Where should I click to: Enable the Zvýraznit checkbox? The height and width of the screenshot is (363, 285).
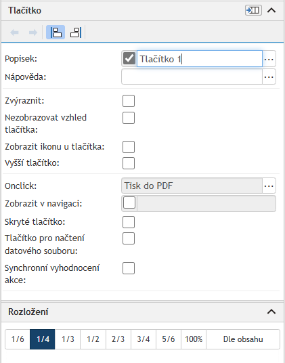pyautogui.click(x=129, y=101)
